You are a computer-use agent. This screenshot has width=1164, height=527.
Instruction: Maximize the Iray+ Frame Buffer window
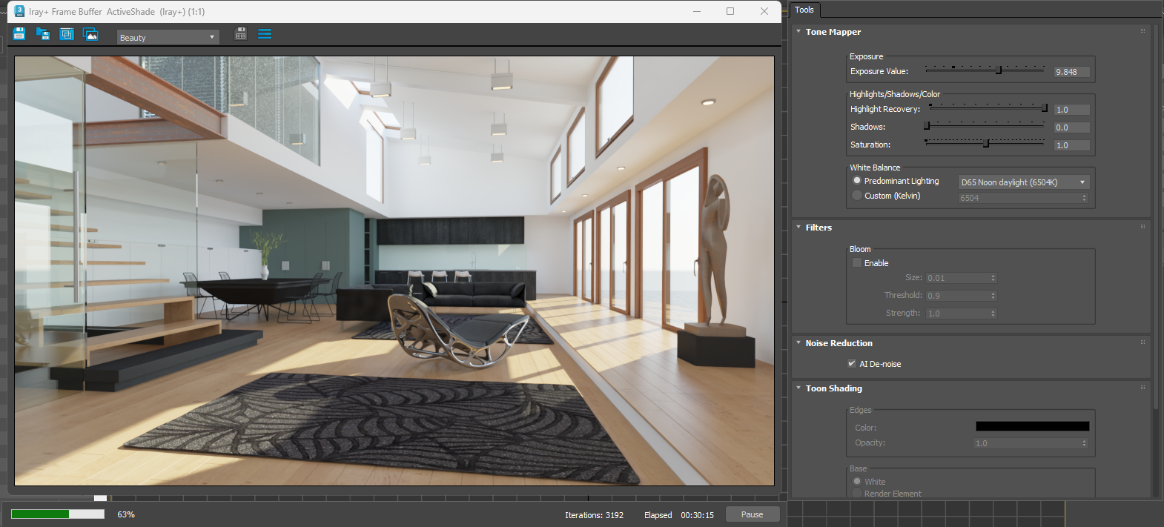[x=730, y=11]
